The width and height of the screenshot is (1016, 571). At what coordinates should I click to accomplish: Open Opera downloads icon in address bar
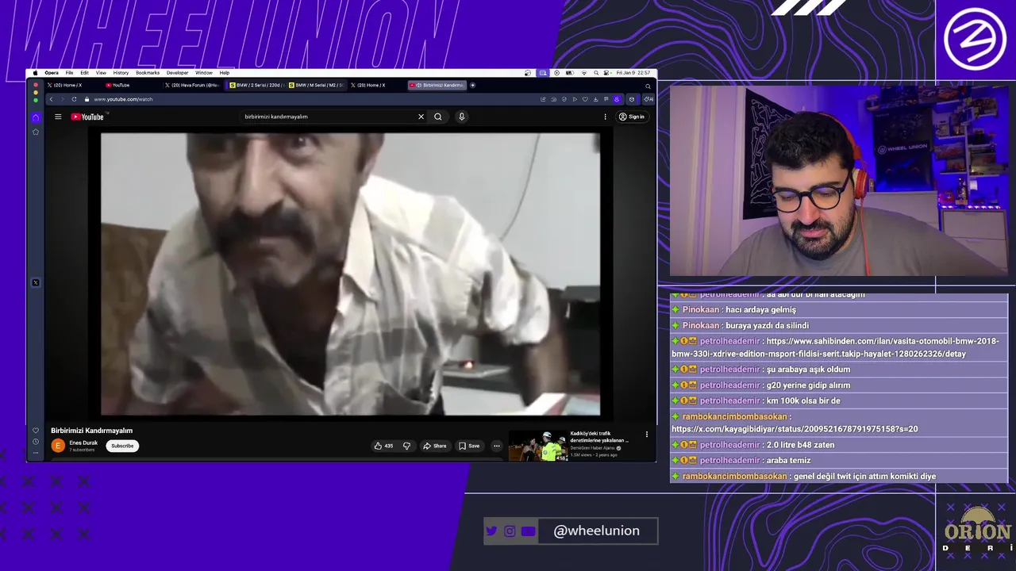(x=595, y=99)
